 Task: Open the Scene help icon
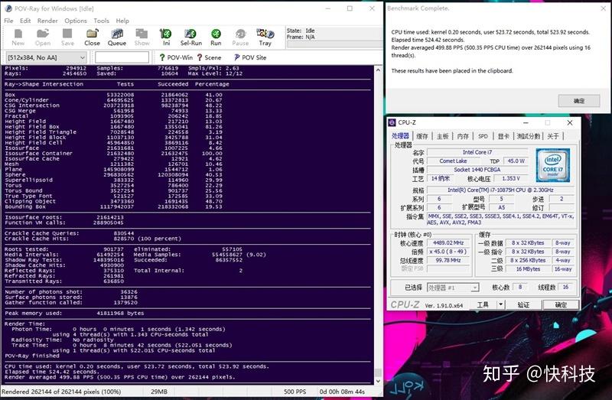pos(209,57)
